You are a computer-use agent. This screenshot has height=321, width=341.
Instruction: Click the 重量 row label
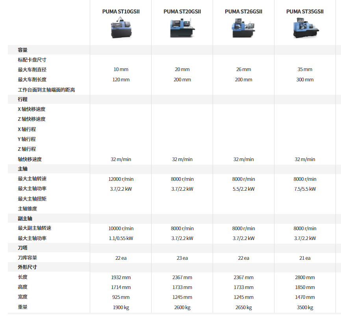tap(22, 307)
